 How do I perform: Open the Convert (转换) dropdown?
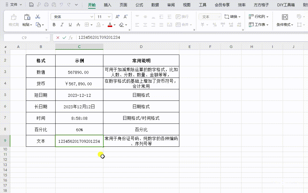click(233, 17)
